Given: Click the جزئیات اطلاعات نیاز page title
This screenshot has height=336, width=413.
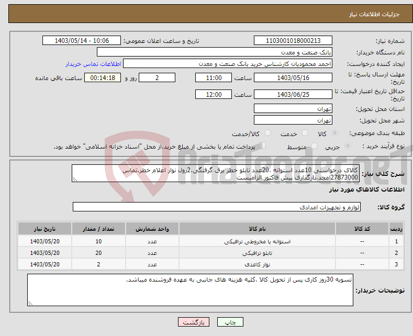Looking at the screenshot, I should (374, 14).
